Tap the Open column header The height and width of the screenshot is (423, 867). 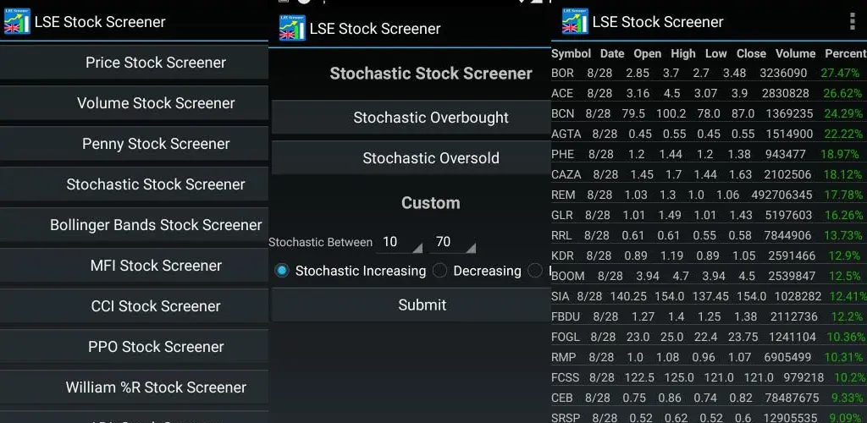coord(648,53)
